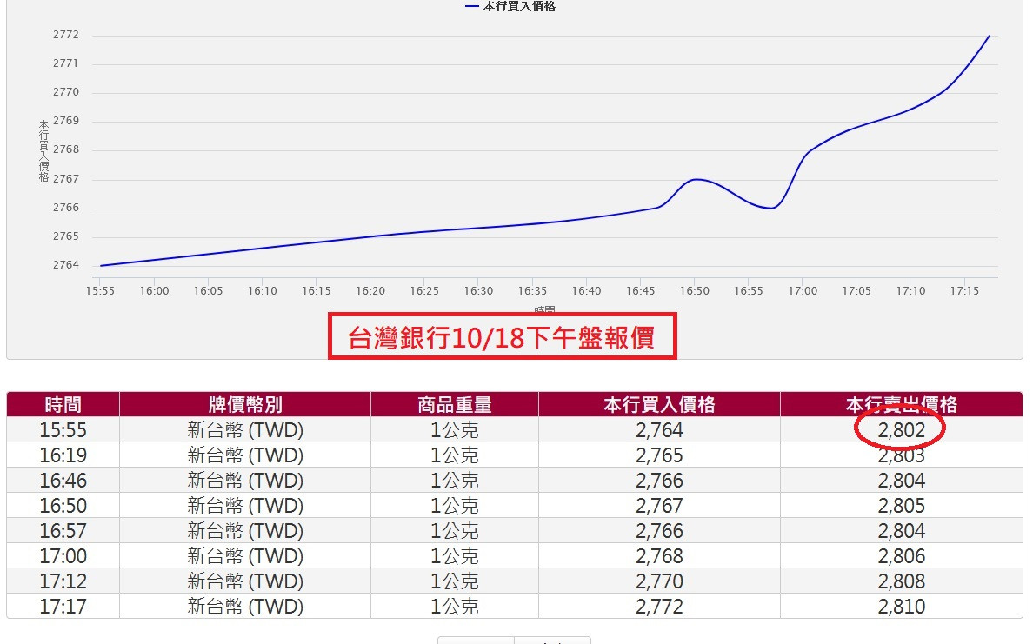Image resolution: width=1033 pixels, height=644 pixels.
Task: Select the 時間 table column header
Action: (63, 404)
